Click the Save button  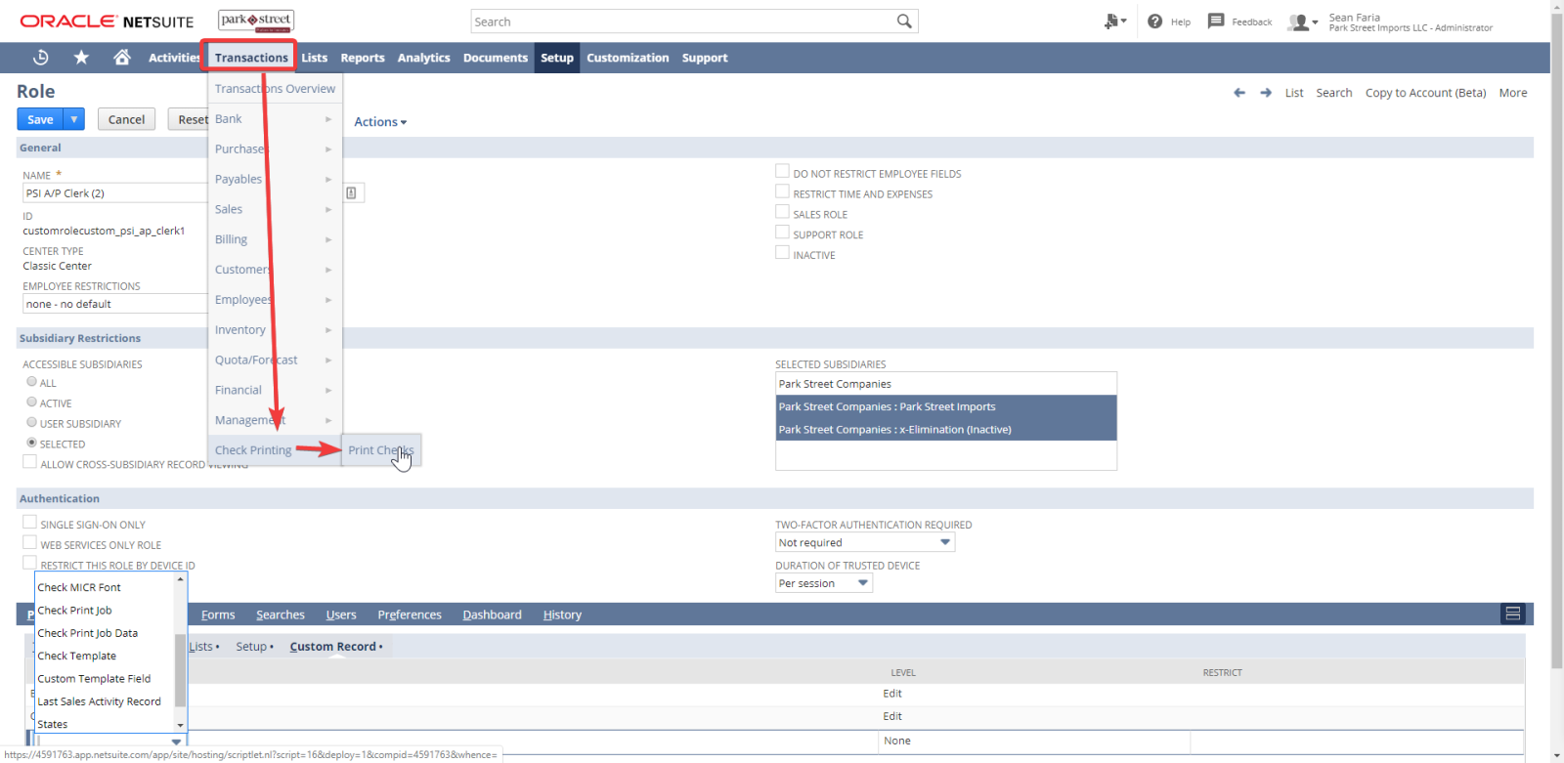40,119
